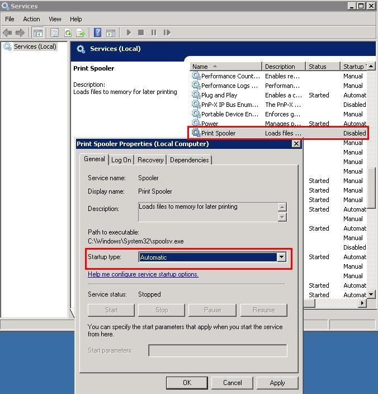Open the service startup options help link

pyautogui.click(x=143, y=274)
